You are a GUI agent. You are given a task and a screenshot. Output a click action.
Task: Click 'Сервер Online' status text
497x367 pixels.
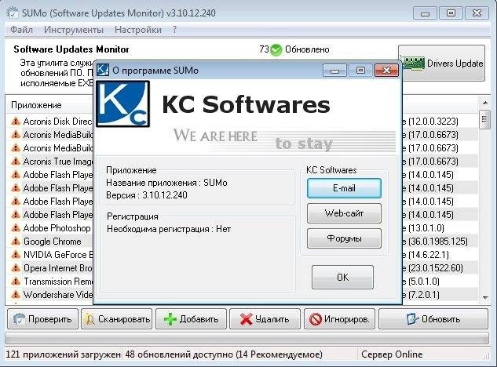click(x=392, y=354)
